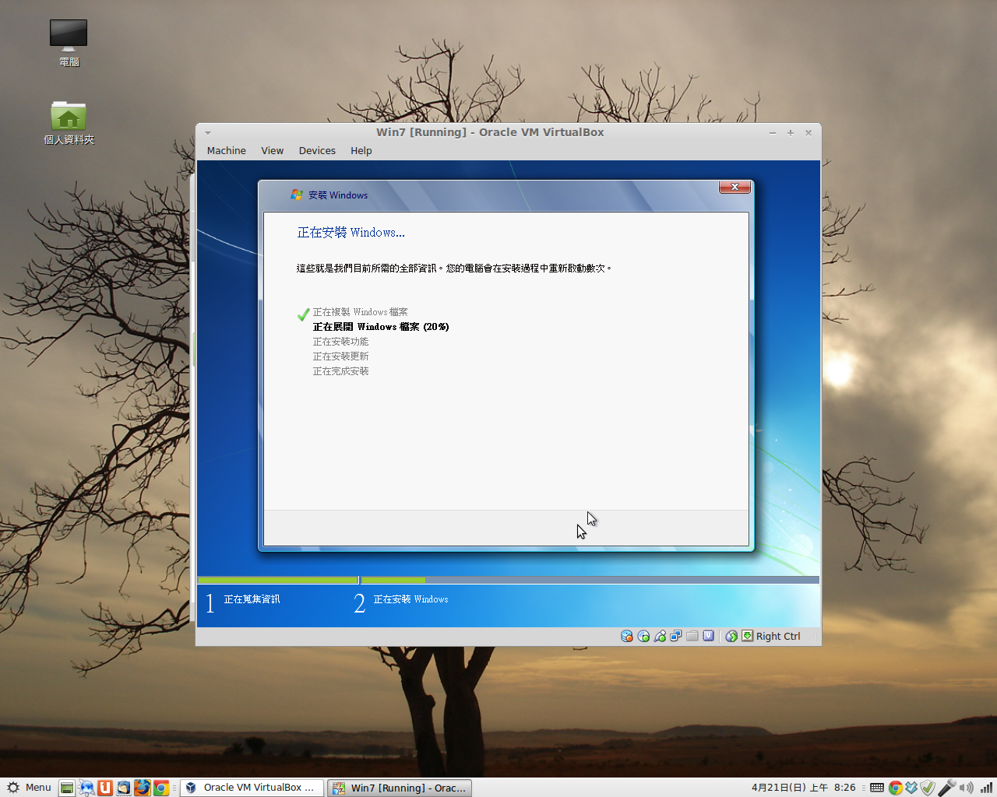Click the 正在展開 Windows 檔案 (20%) step
Viewport: 997px width, 797px height.
tap(381, 327)
